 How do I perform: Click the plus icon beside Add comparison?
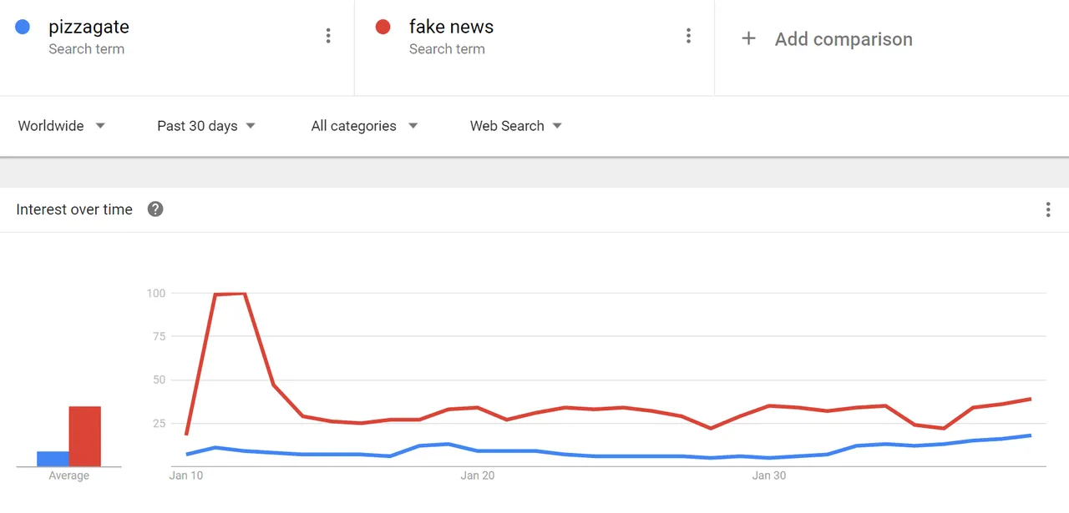(749, 38)
